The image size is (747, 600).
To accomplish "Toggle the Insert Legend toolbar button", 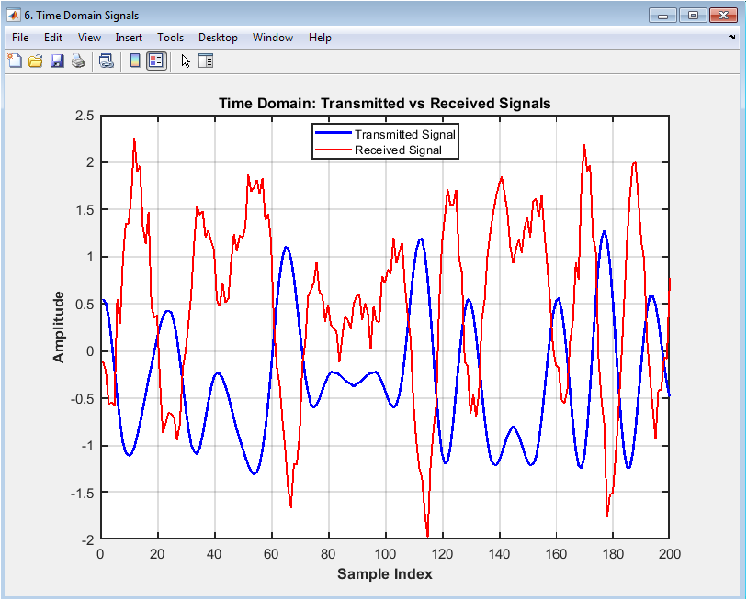I will 156,61.
